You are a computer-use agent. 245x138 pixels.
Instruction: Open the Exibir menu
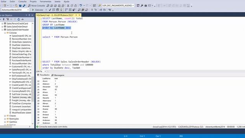click(x=12, y=2)
